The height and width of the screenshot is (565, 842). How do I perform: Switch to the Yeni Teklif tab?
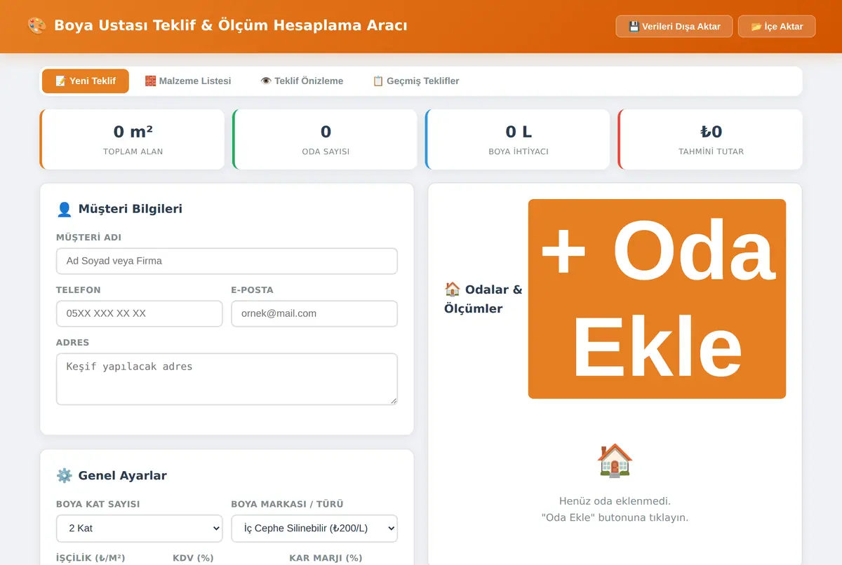click(x=86, y=81)
